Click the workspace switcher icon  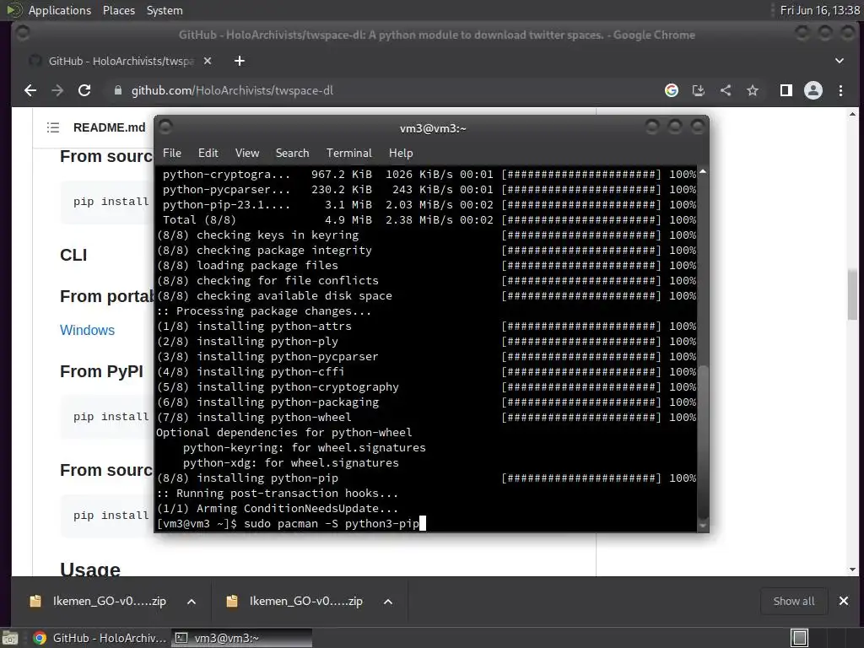(799, 638)
